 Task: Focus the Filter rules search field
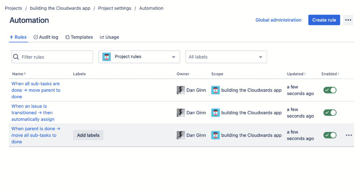pos(52,57)
